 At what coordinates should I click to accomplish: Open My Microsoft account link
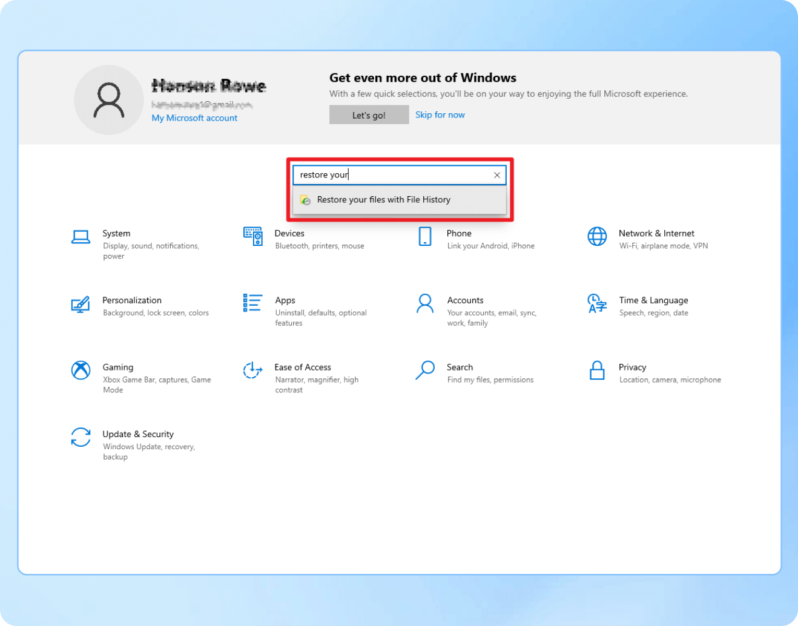(194, 118)
